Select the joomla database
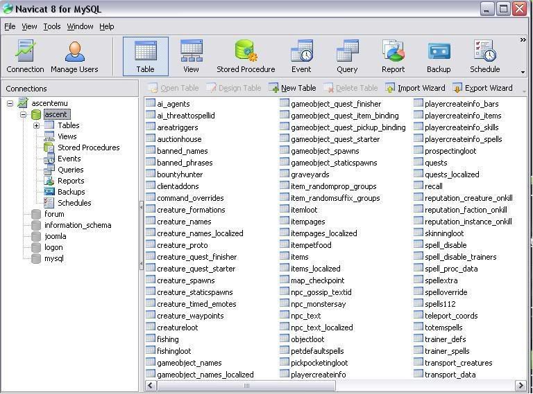 (55, 236)
